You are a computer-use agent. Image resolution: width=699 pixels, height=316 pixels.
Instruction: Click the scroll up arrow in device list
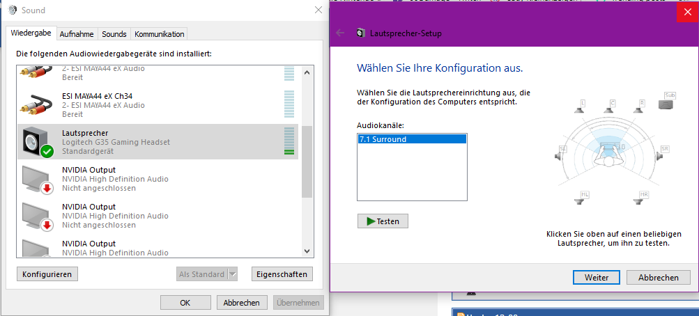coord(307,72)
